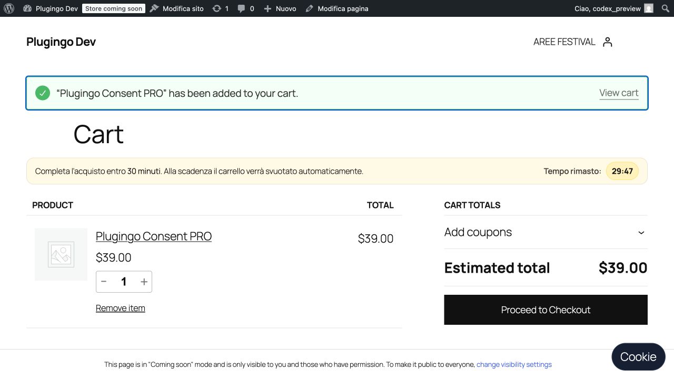Click the TOTAL column header
The width and height of the screenshot is (674, 379).
[380, 205]
